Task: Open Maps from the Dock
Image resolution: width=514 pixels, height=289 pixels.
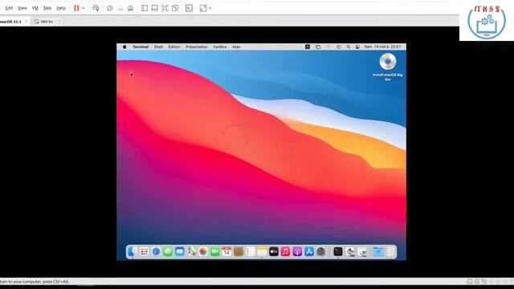Action: (191, 251)
